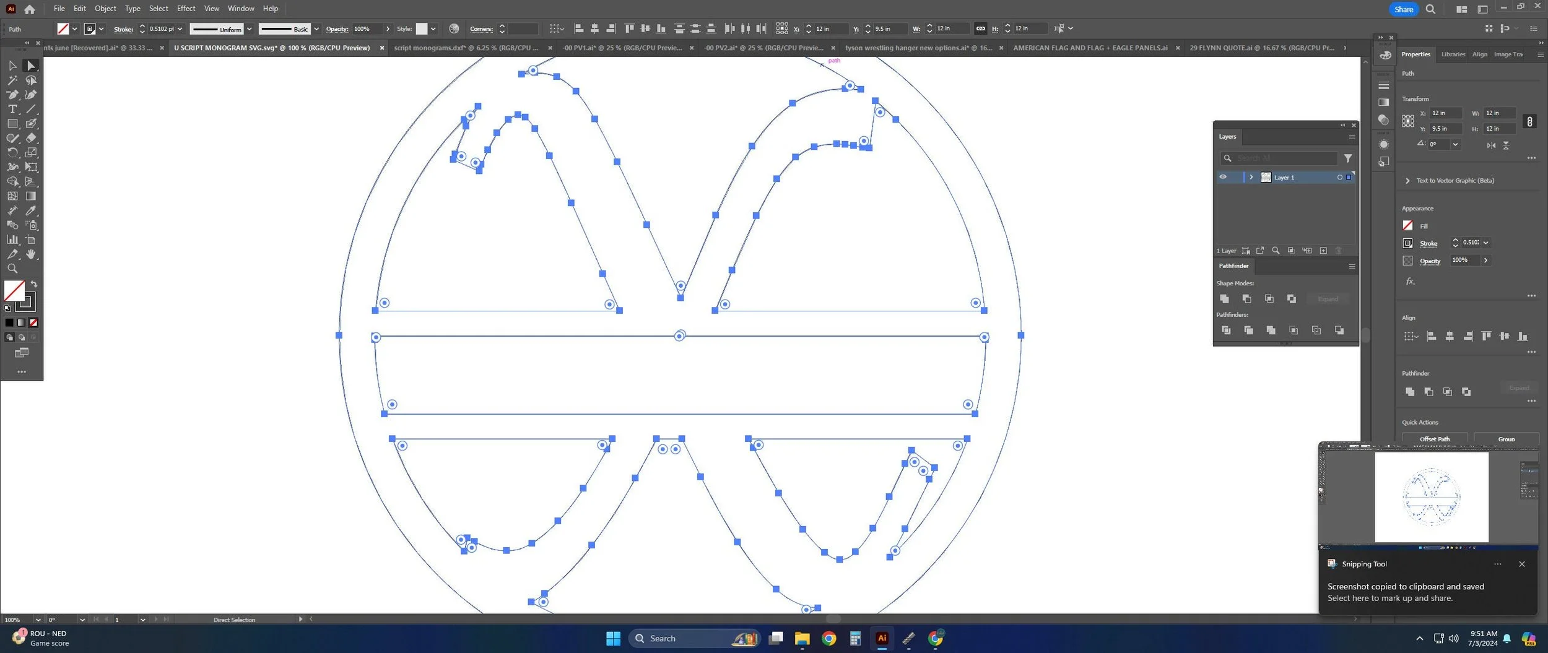Open Stroke weight dropdown in Appearance section

(1485, 243)
